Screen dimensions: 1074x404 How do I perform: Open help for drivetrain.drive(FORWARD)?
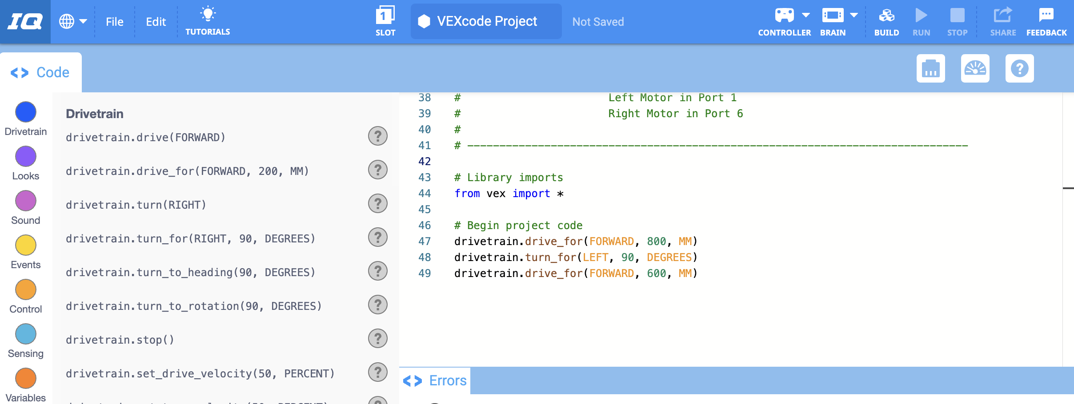coord(377,136)
